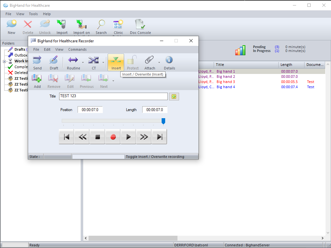331x248 pixels.
Task: Click the Pending statistics bar chart icon
Action: tap(240, 50)
